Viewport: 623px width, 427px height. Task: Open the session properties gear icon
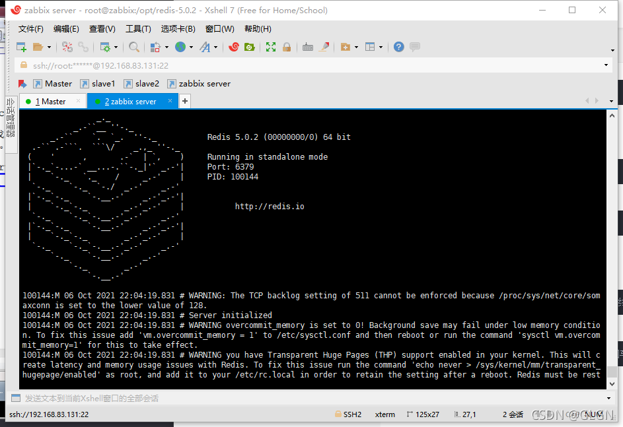(x=105, y=48)
